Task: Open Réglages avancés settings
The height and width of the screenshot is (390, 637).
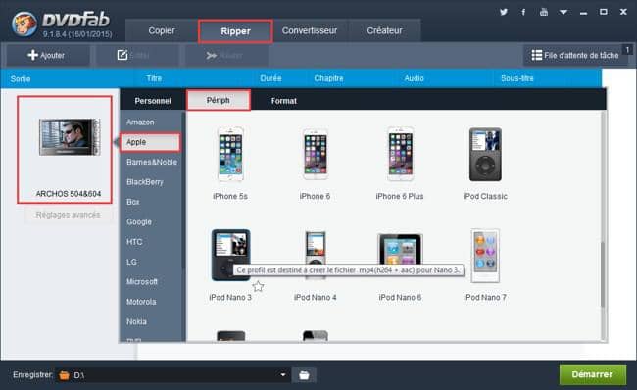Action: point(68,215)
